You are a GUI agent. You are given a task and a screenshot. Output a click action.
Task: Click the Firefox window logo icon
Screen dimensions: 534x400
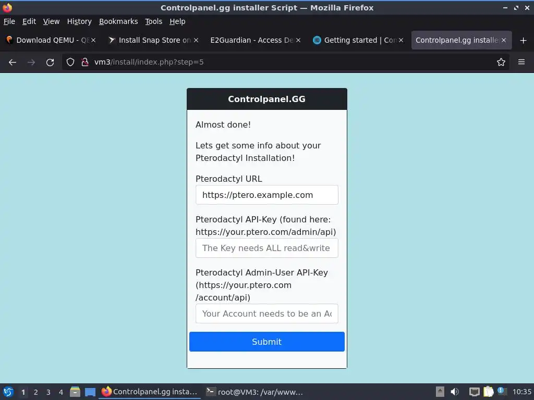click(x=7, y=7)
